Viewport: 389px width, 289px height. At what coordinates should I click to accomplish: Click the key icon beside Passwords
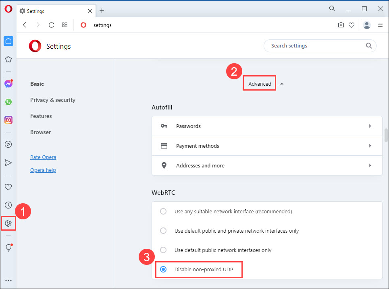pyautogui.click(x=164, y=126)
